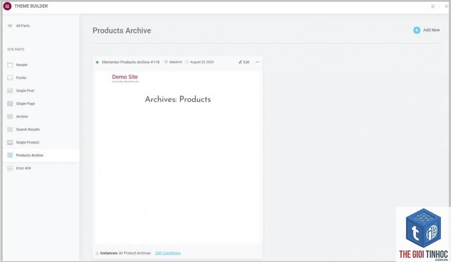Open the three-dots template options menu
The image size is (451, 262).
pyautogui.click(x=257, y=62)
